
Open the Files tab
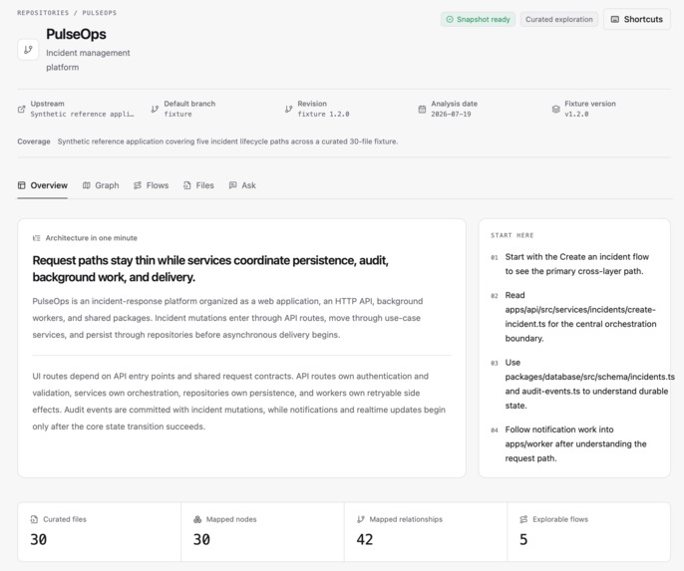(x=198, y=185)
